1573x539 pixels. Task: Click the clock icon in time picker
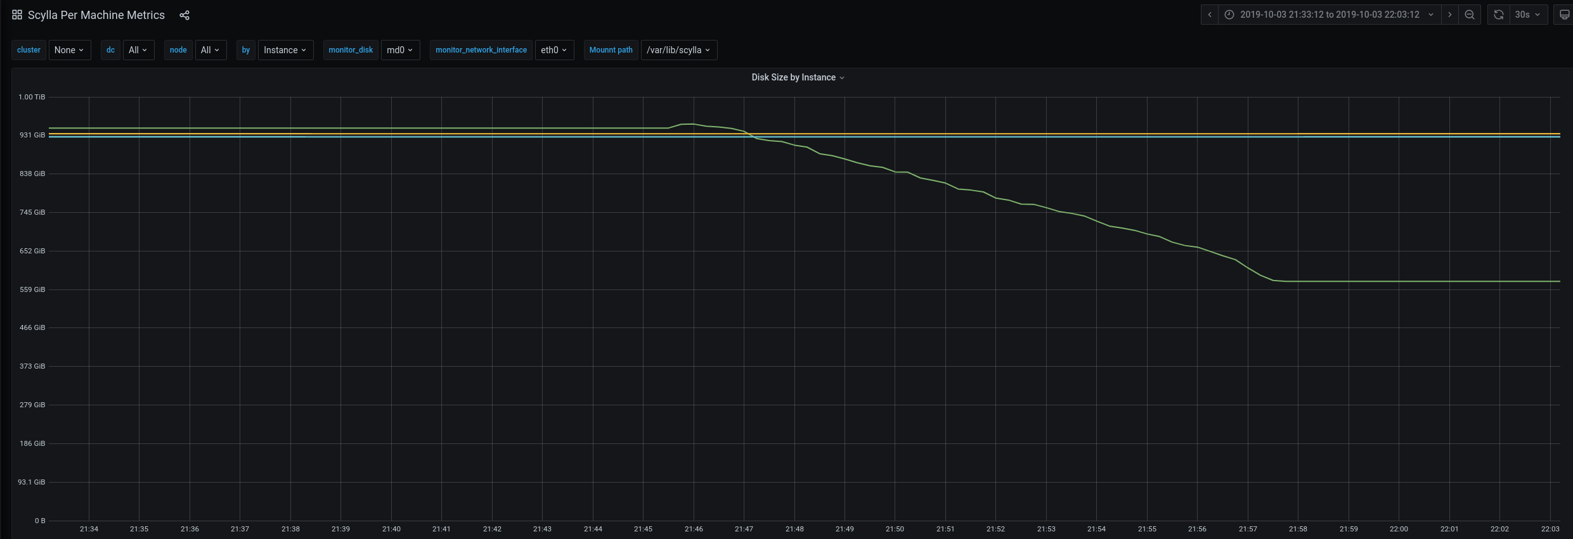coord(1229,15)
